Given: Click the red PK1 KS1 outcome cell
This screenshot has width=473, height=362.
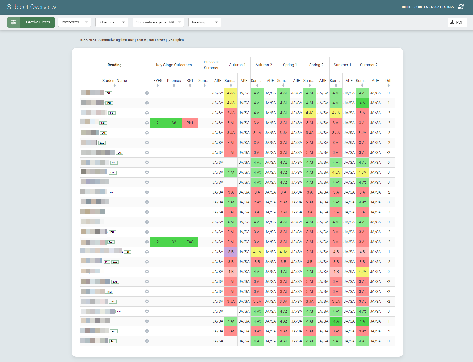Looking at the screenshot, I should pyautogui.click(x=190, y=123).
